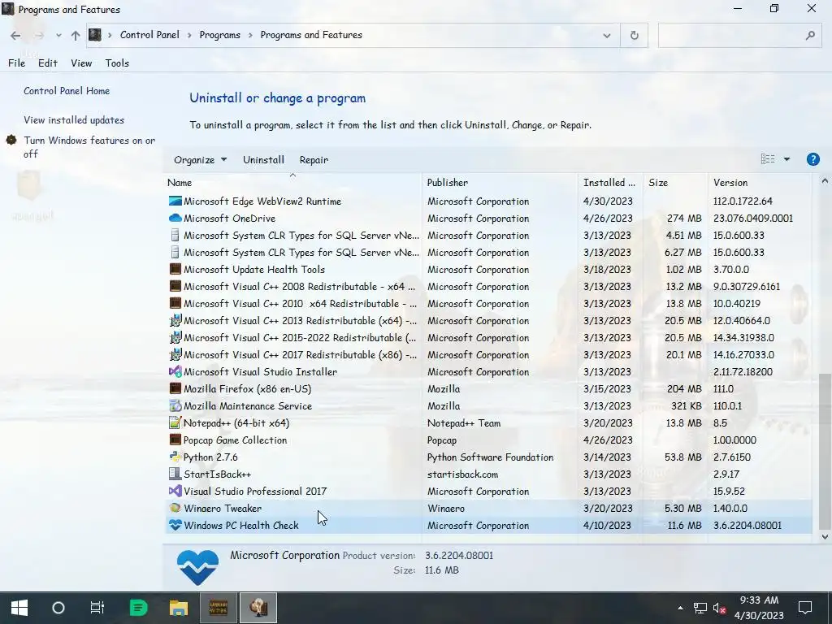Click the Uninstall button
The image size is (832, 624).
[x=264, y=160]
